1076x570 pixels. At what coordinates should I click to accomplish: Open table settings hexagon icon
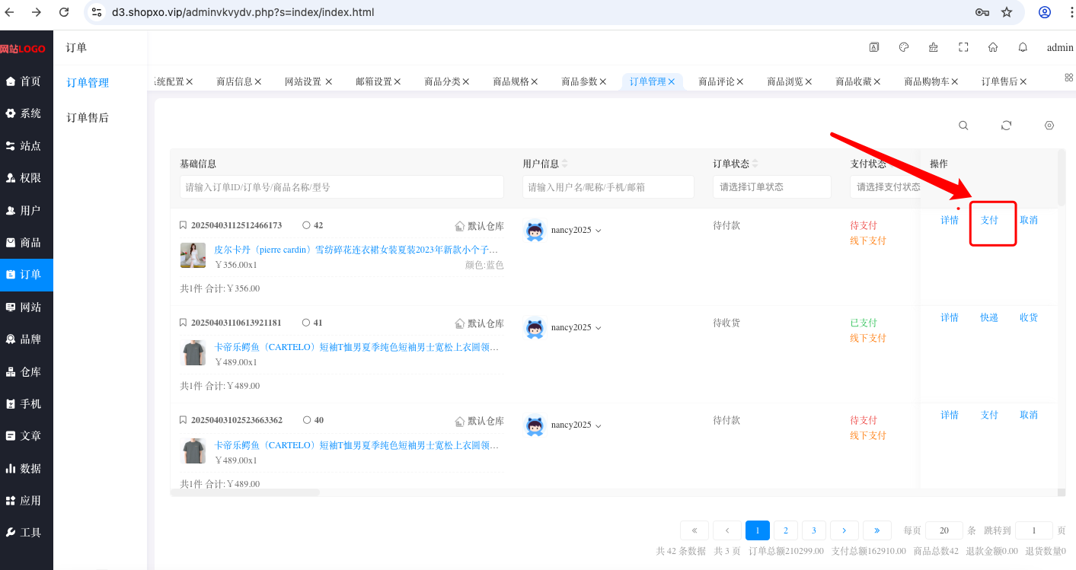[1049, 126]
